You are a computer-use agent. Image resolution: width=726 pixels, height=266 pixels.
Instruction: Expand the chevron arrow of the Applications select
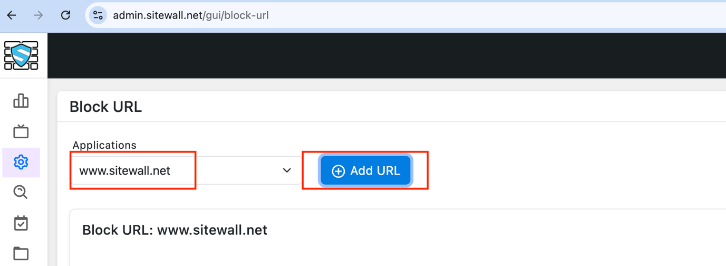click(287, 170)
